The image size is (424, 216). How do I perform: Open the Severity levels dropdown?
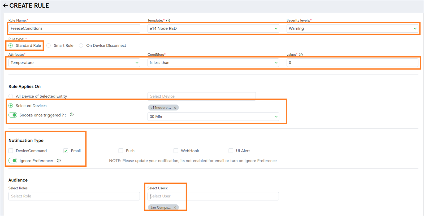[352, 28]
